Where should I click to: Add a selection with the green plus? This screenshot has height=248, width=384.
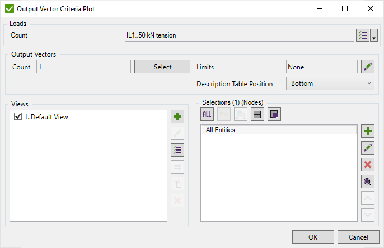[x=368, y=131]
